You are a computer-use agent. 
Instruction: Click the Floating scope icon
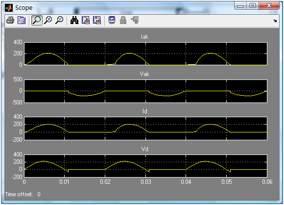click(112, 20)
